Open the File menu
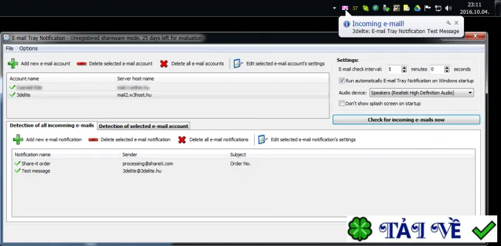 click(9, 49)
